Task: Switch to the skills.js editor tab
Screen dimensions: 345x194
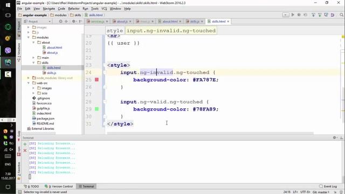Action: pyautogui.click(x=194, y=22)
